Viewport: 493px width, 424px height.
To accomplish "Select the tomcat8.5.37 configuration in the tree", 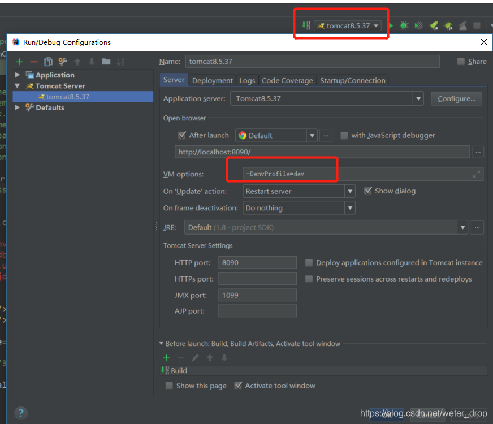I will (83, 97).
